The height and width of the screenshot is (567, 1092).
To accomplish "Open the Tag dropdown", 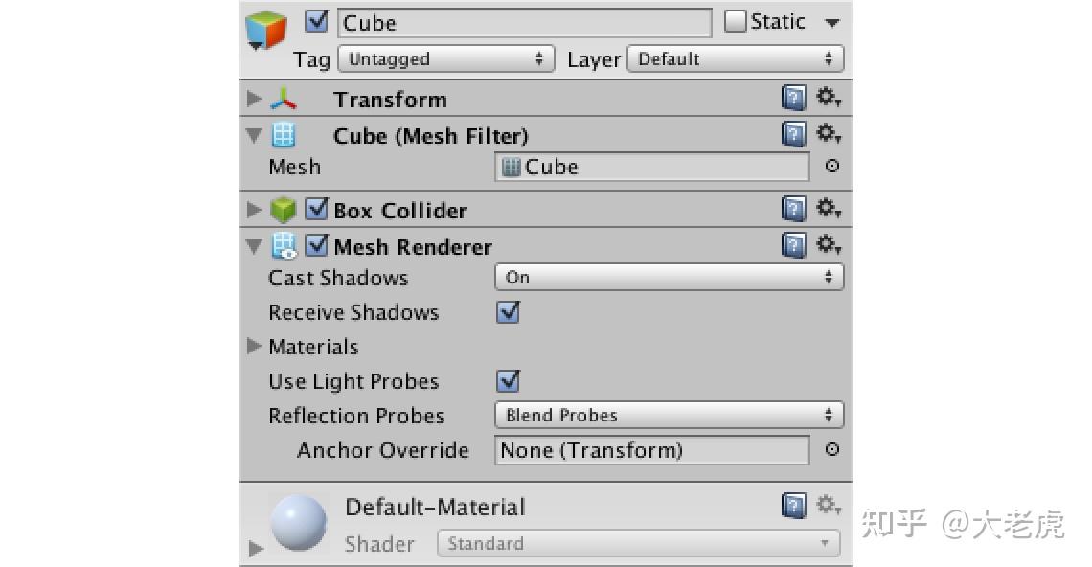I will click(446, 58).
